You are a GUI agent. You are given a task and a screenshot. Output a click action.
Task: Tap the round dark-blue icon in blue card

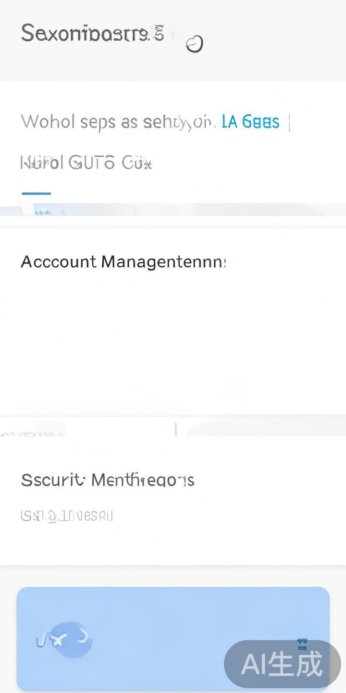point(72,640)
